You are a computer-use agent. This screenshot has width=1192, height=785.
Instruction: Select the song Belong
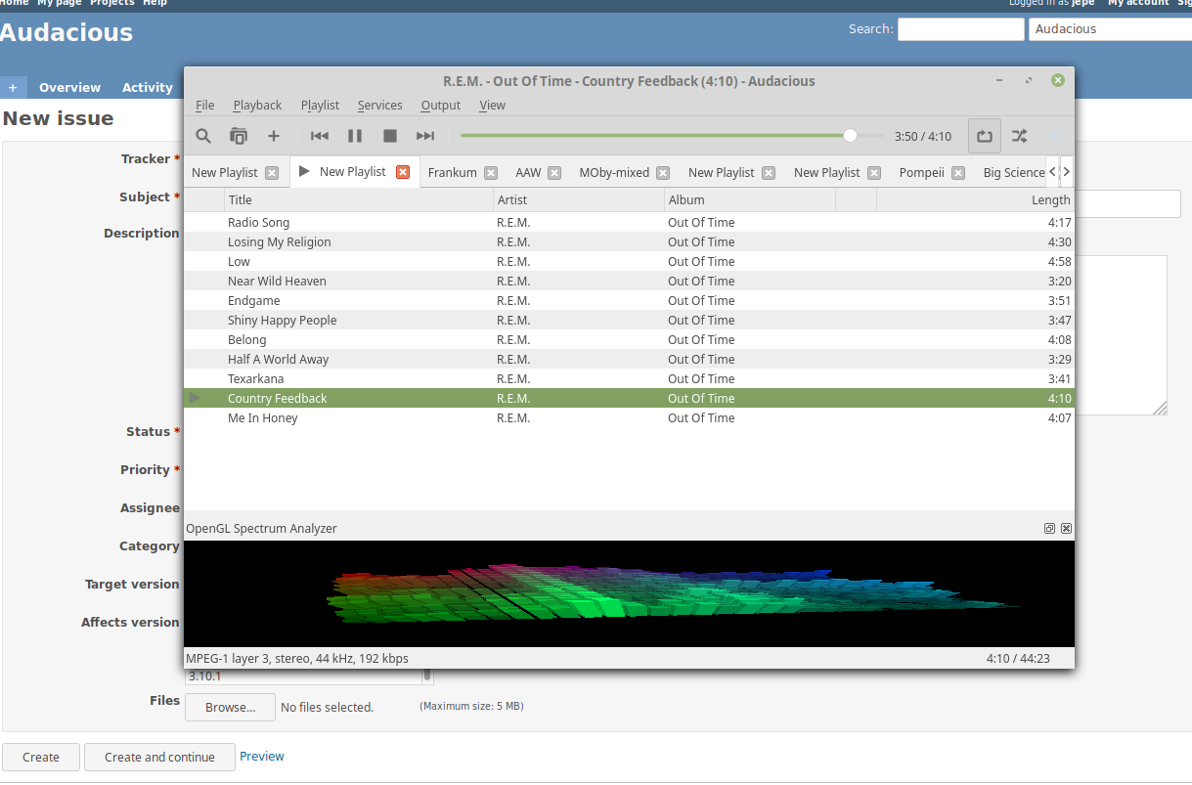click(x=629, y=339)
